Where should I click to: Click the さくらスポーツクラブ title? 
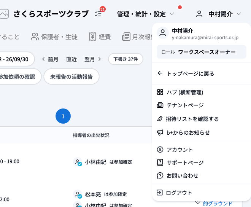click(x=51, y=14)
